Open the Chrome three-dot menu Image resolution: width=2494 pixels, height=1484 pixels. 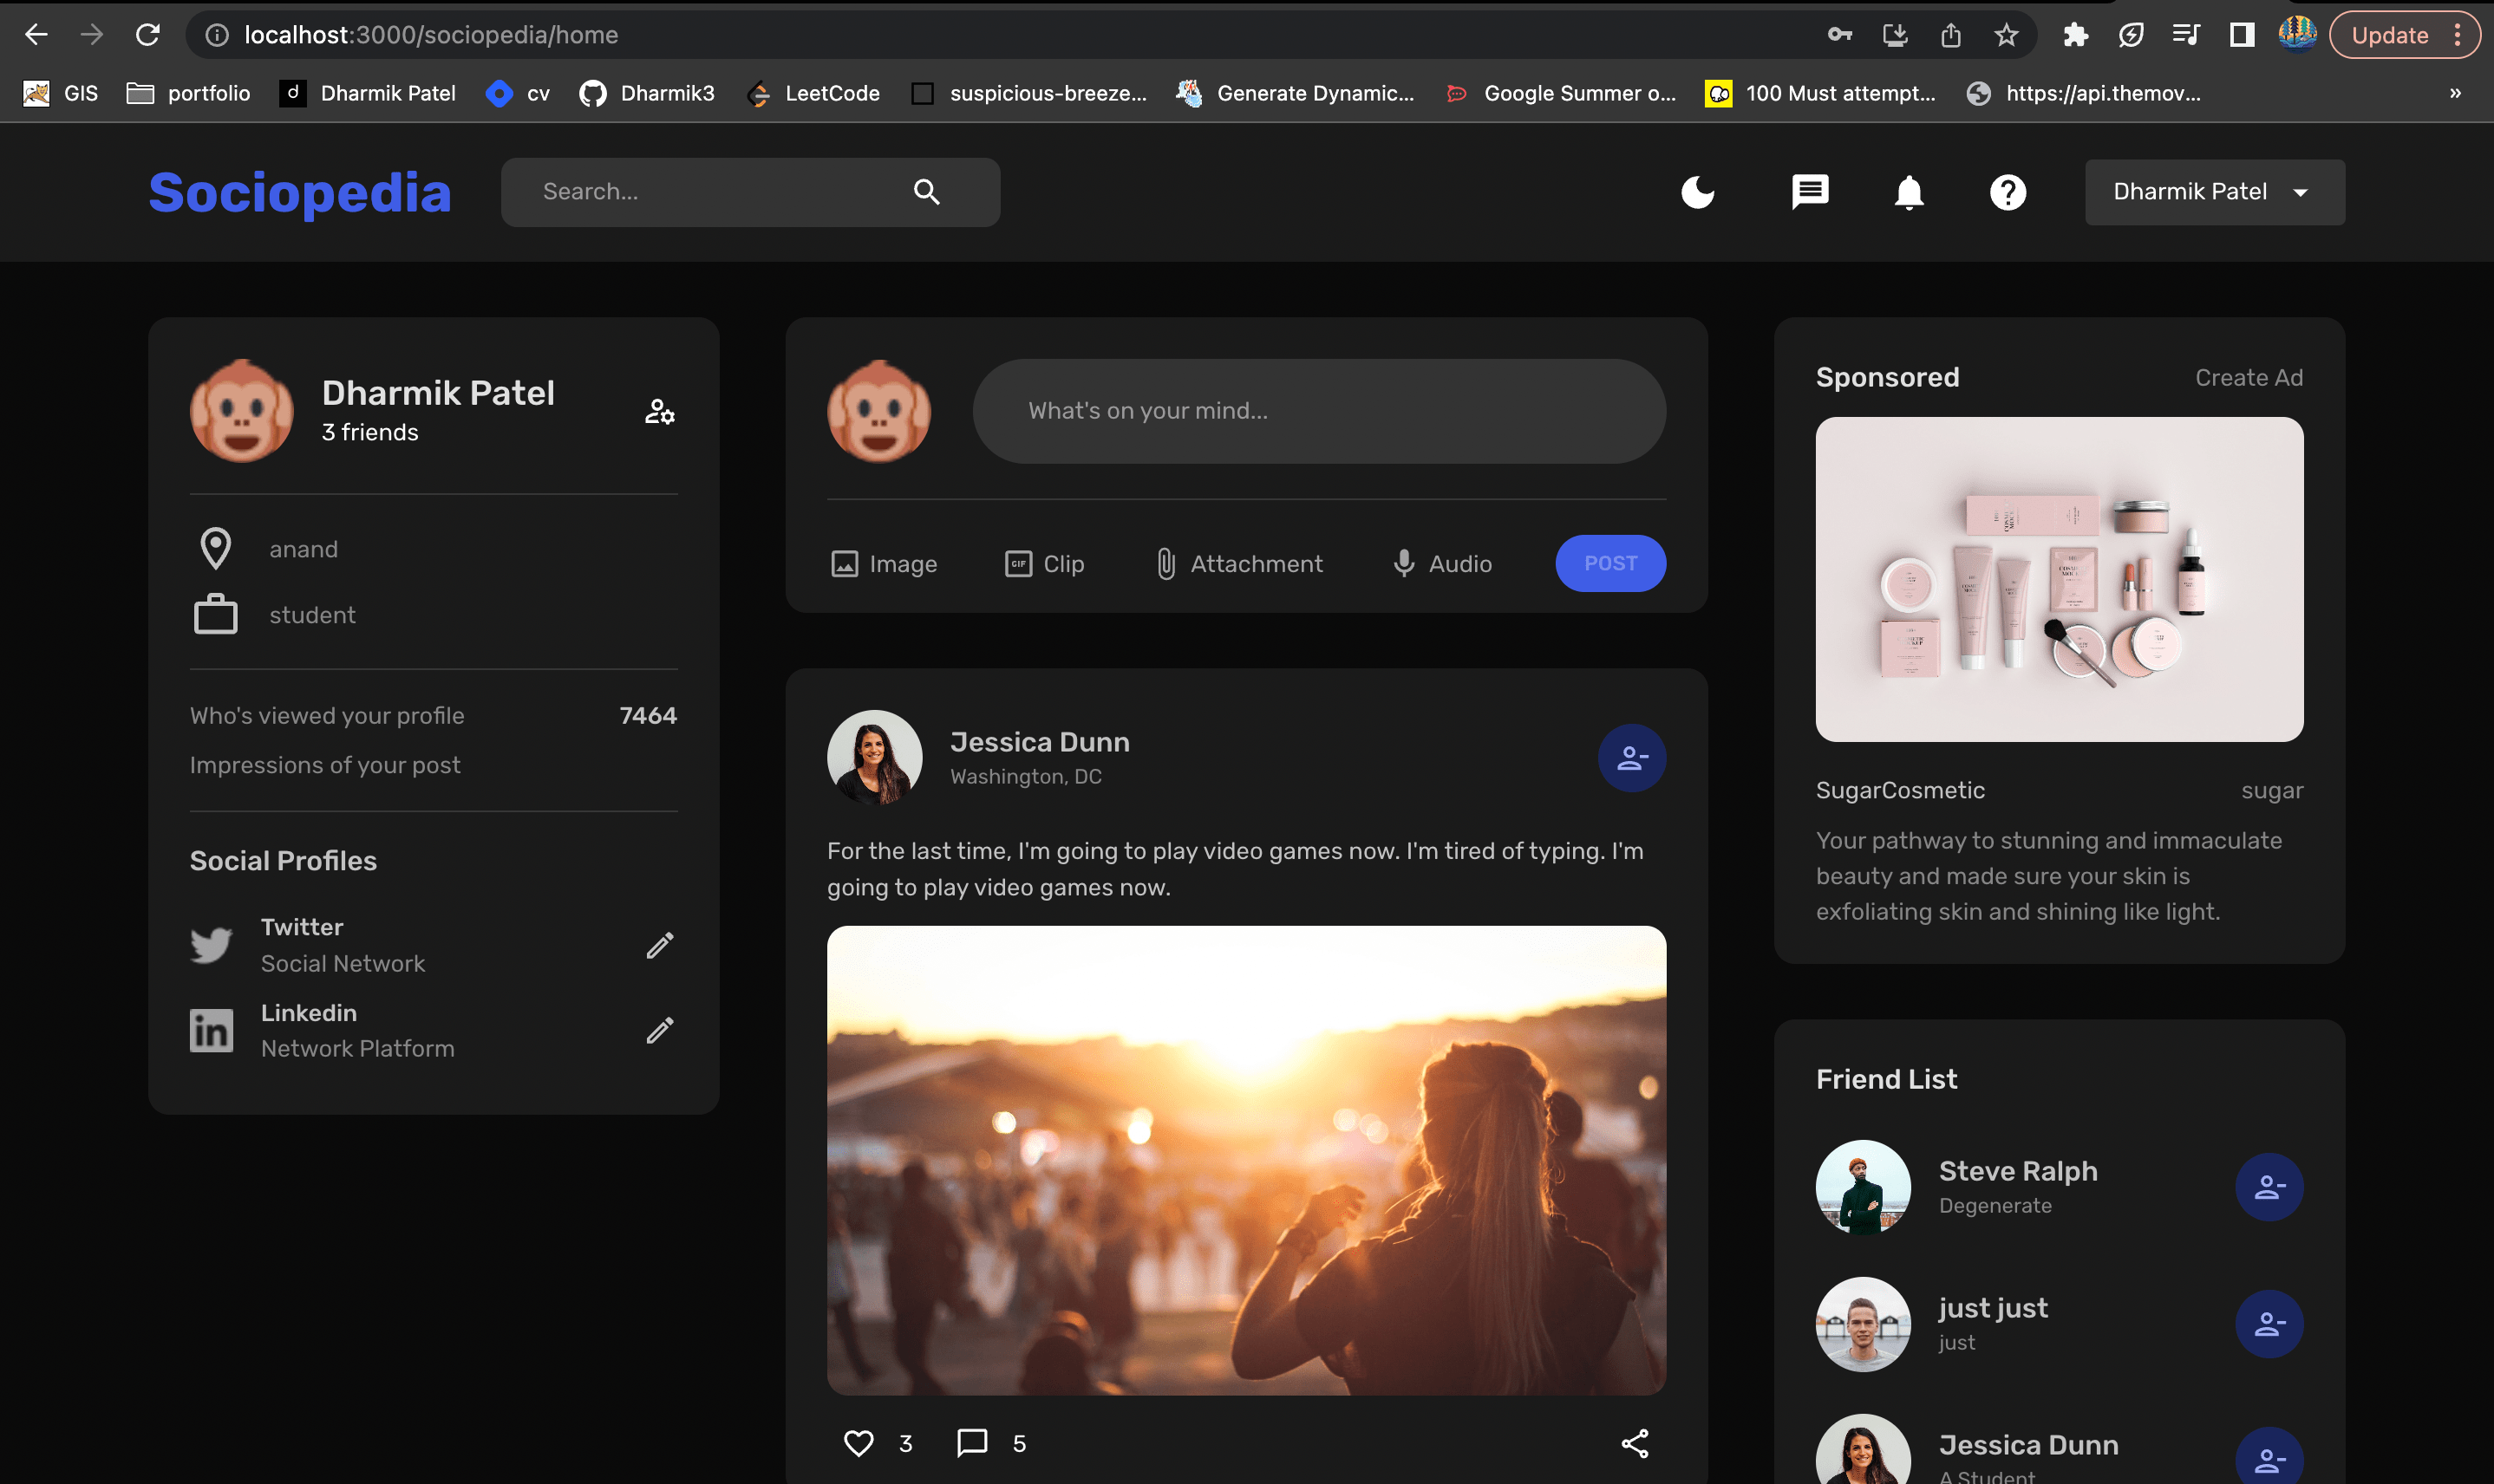(2457, 35)
